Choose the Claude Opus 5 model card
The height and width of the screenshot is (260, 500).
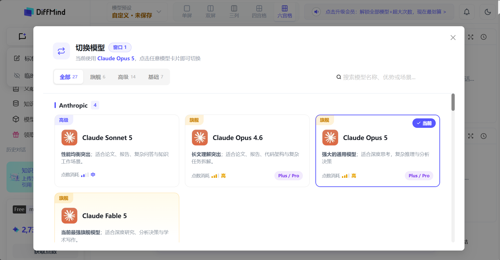coord(378,151)
